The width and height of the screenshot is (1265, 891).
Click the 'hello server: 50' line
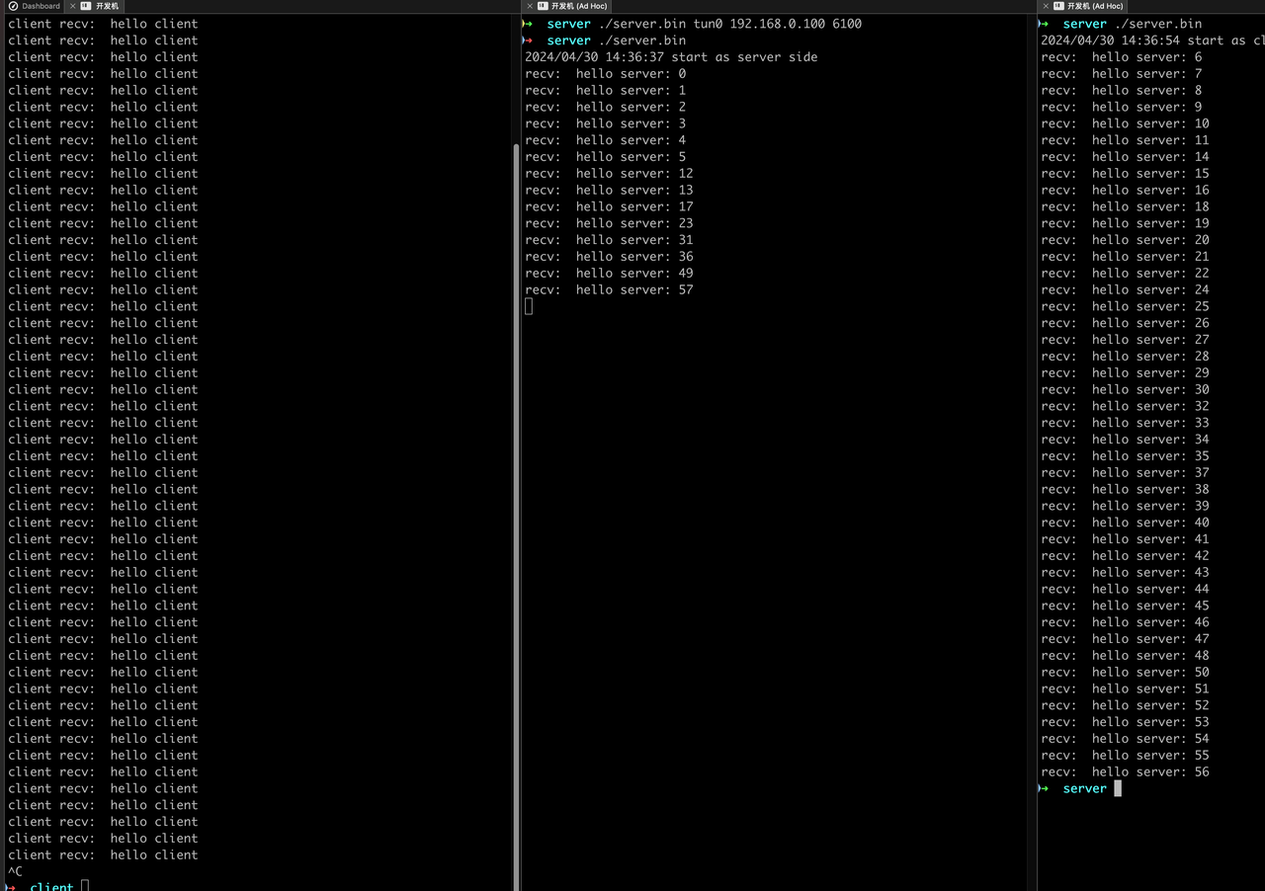(x=1125, y=672)
